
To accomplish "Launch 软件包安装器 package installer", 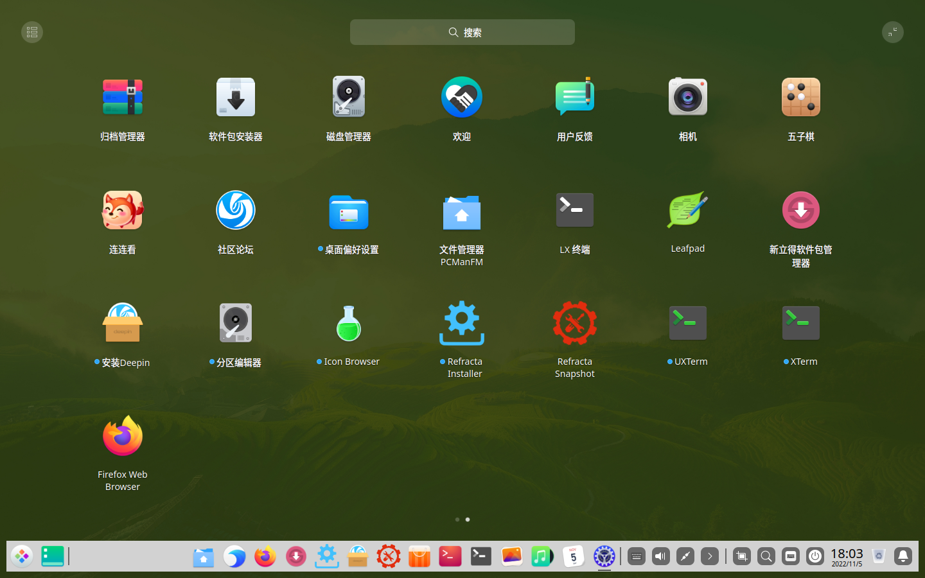I will 236,98.
